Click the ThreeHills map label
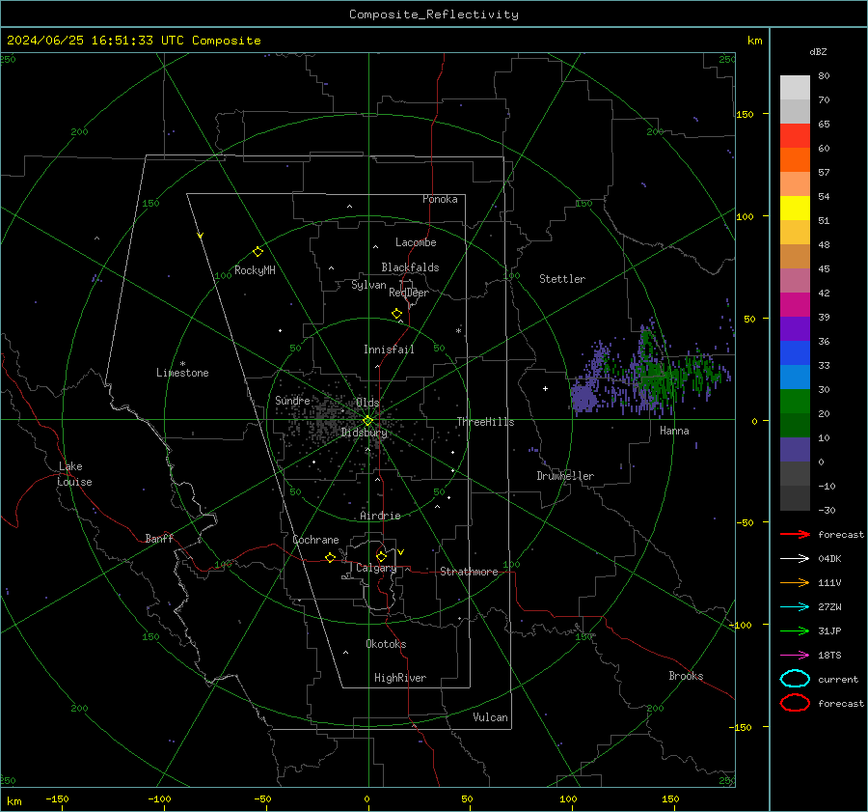Screen dimensions: 868x812 pyautogui.click(x=485, y=422)
